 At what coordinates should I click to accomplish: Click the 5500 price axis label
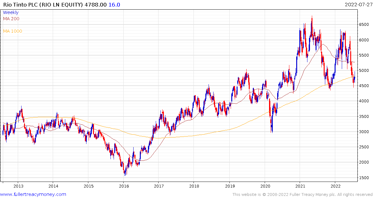click(x=365, y=55)
